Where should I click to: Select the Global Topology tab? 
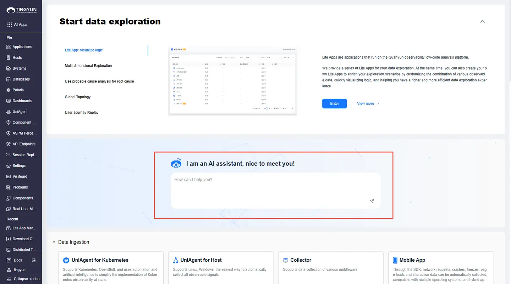[x=78, y=97]
